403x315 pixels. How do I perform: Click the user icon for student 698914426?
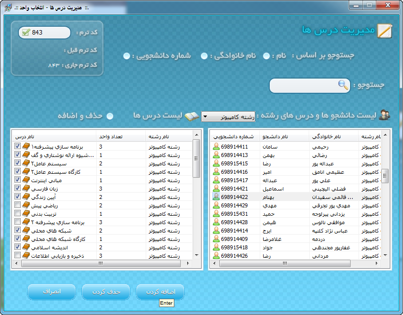[216, 256]
